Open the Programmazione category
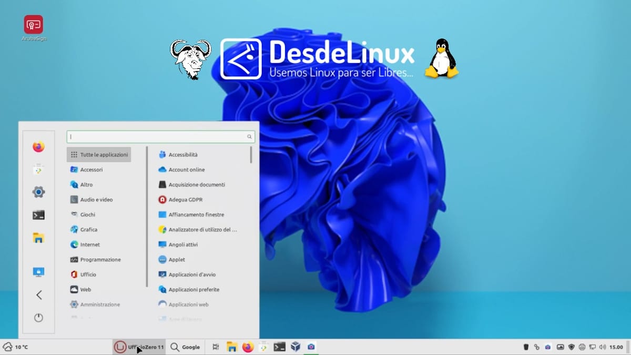 (x=100, y=260)
